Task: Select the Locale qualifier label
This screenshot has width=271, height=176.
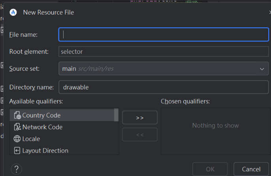Action: (x=31, y=139)
